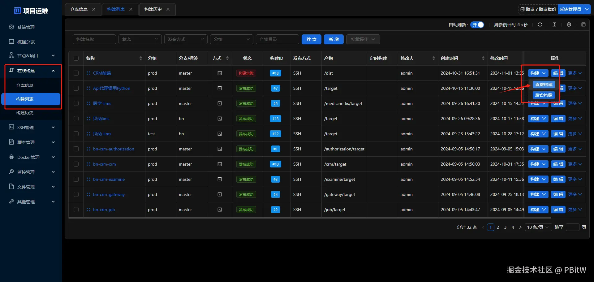Close the 构建列表 tab with its X
The height and width of the screenshot is (282, 594).
pos(131,9)
